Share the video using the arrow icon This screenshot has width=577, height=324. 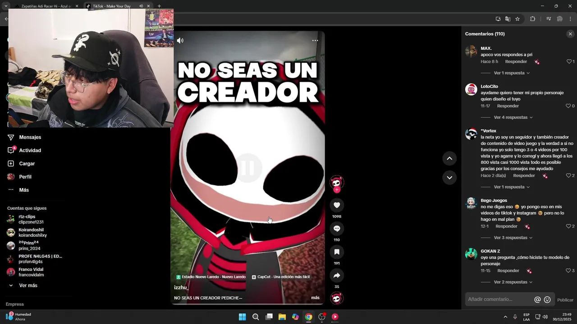(x=337, y=275)
